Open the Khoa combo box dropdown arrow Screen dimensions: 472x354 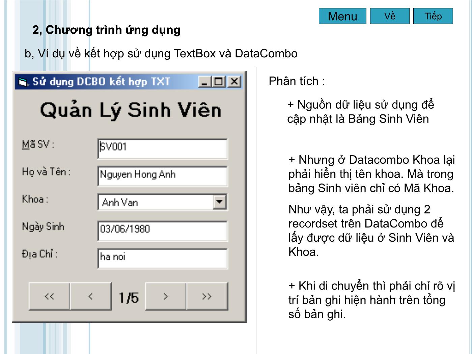219,202
